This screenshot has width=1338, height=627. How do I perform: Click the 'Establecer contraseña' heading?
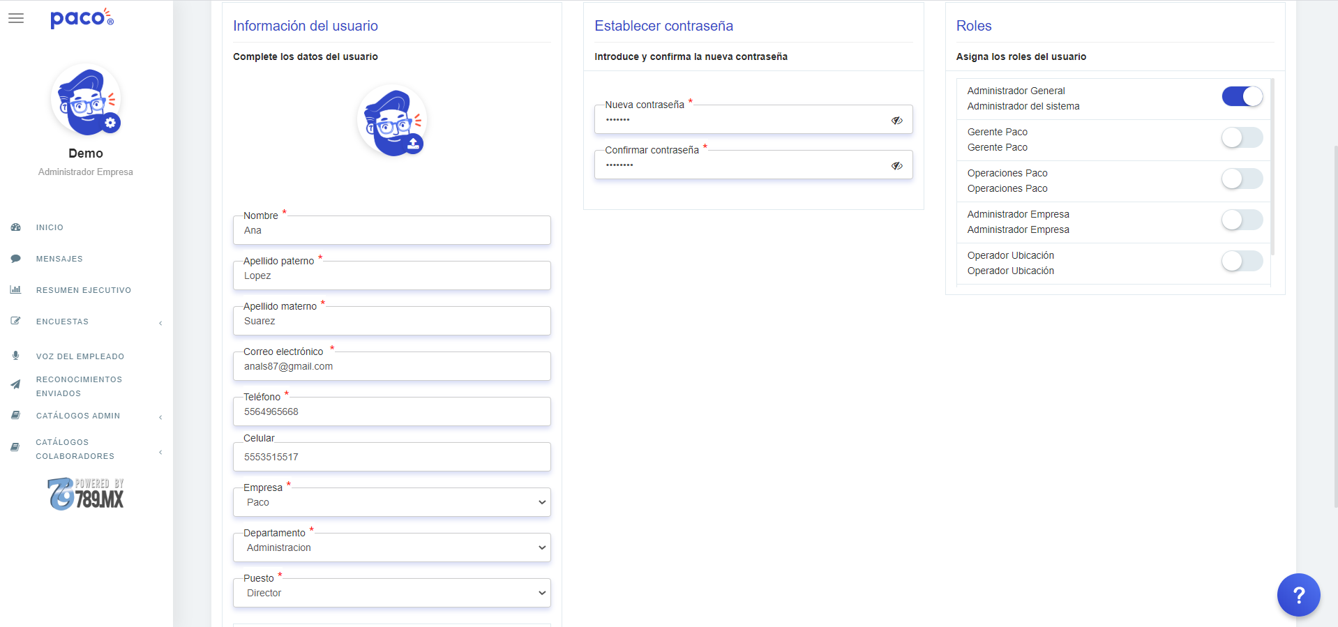(663, 26)
